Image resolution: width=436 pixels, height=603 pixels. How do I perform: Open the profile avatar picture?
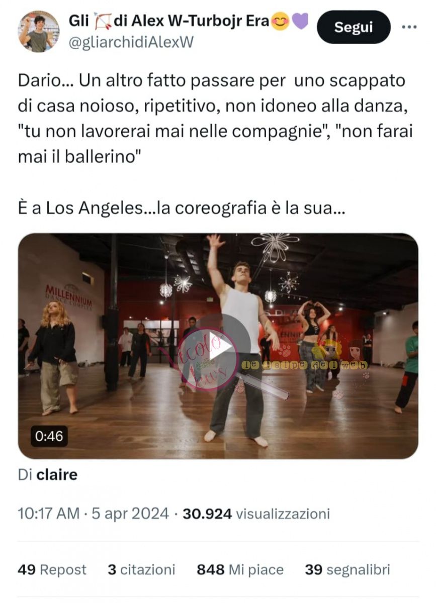(x=39, y=31)
